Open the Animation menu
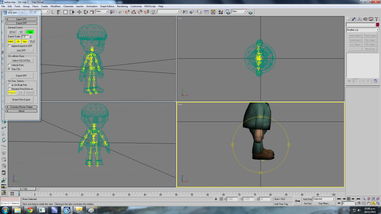 tap(92, 6)
